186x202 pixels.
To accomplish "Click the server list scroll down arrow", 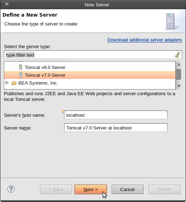I will pos(179,86).
